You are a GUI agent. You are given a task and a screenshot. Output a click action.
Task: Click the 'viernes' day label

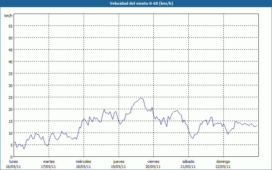(153, 161)
